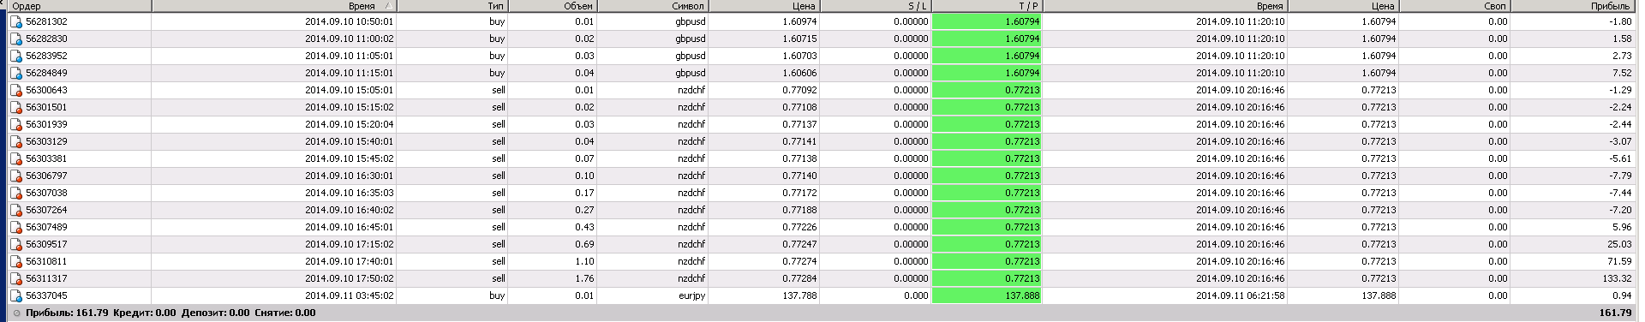Select the icon of order 56283952
The width and height of the screenshot is (1645, 322).
click(x=16, y=56)
